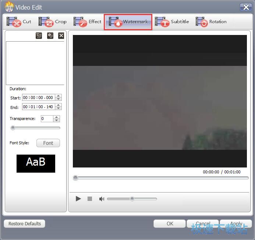Image resolution: width=255 pixels, height=240 pixels.
Task: Click the Apply button
Action: click(x=236, y=223)
